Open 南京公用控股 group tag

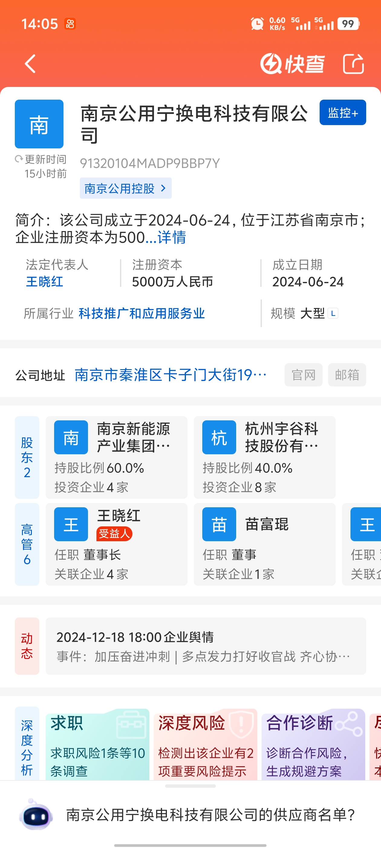[125, 188]
